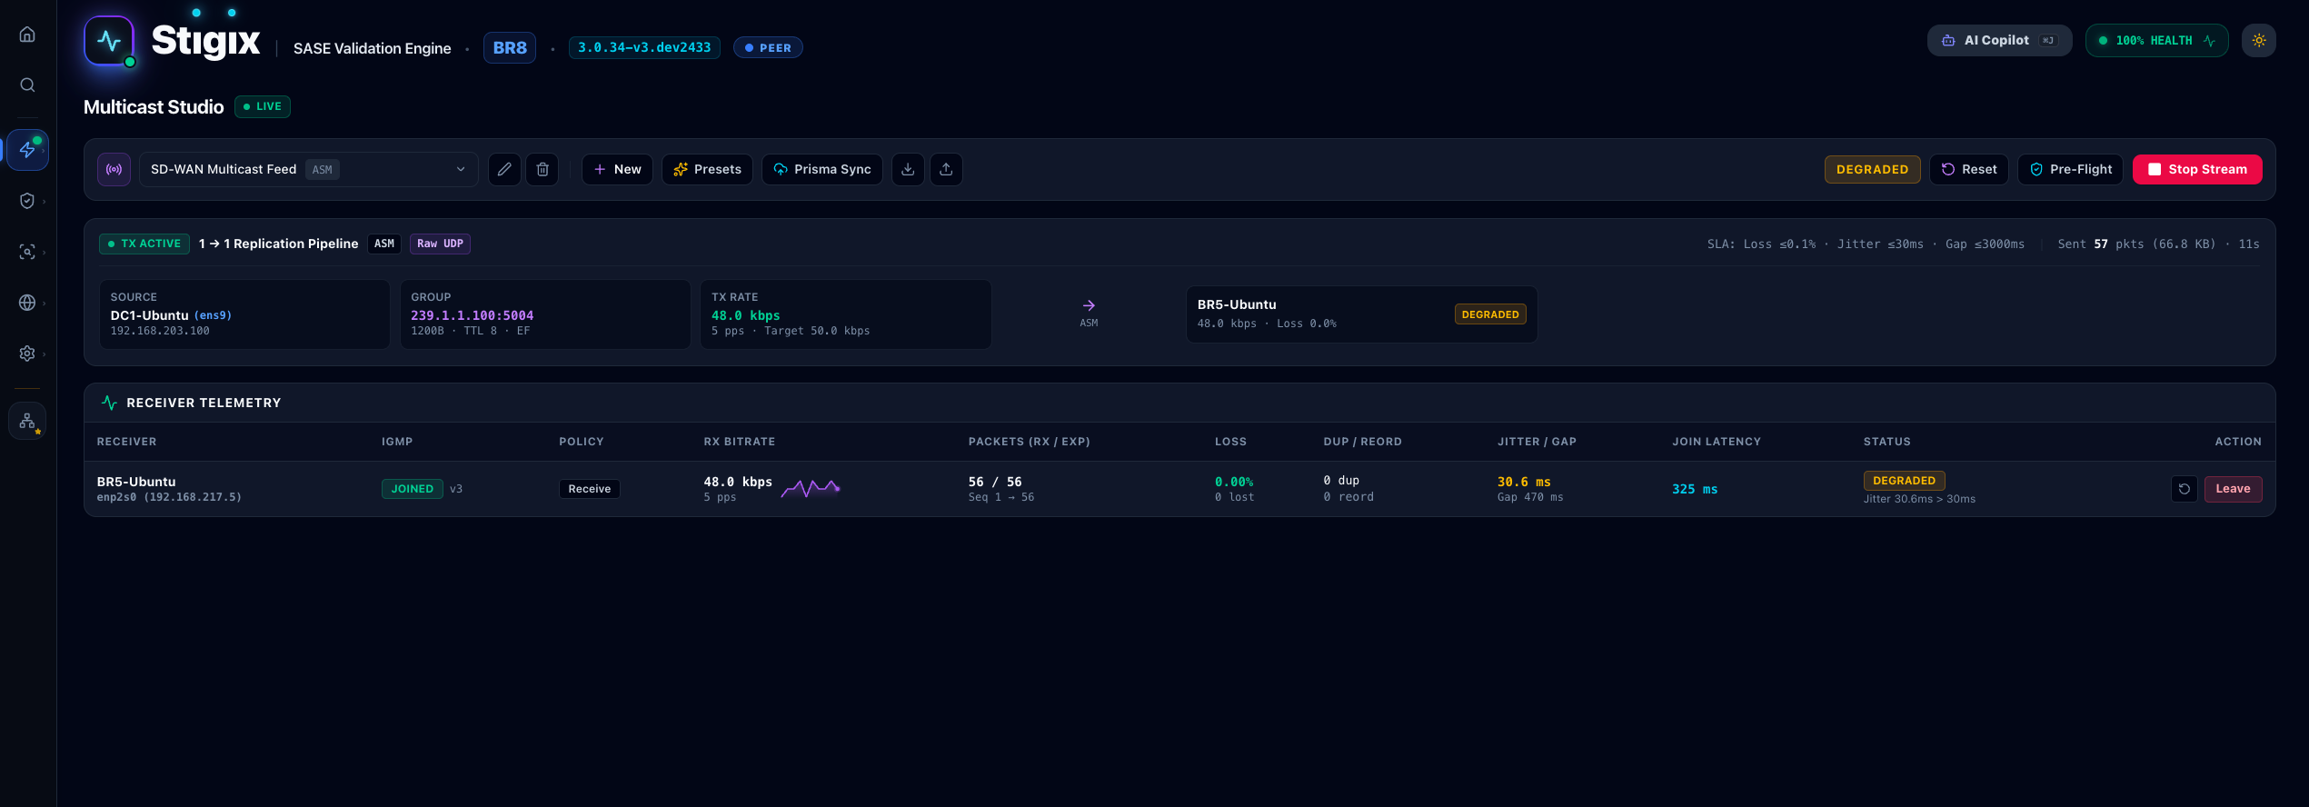Open the globe section in sidebar

(x=27, y=303)
